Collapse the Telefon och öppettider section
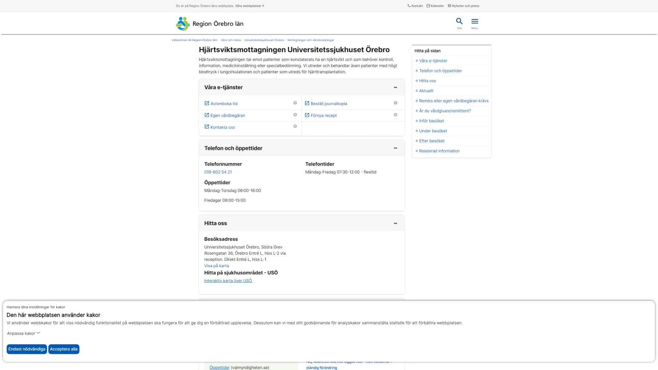 point(396,148)
